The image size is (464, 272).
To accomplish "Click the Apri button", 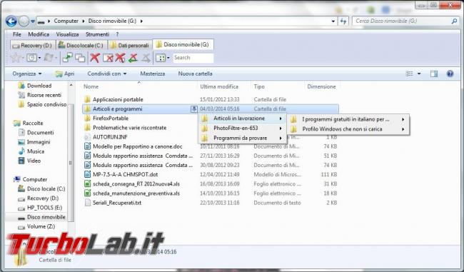I will tap(65, 74).
